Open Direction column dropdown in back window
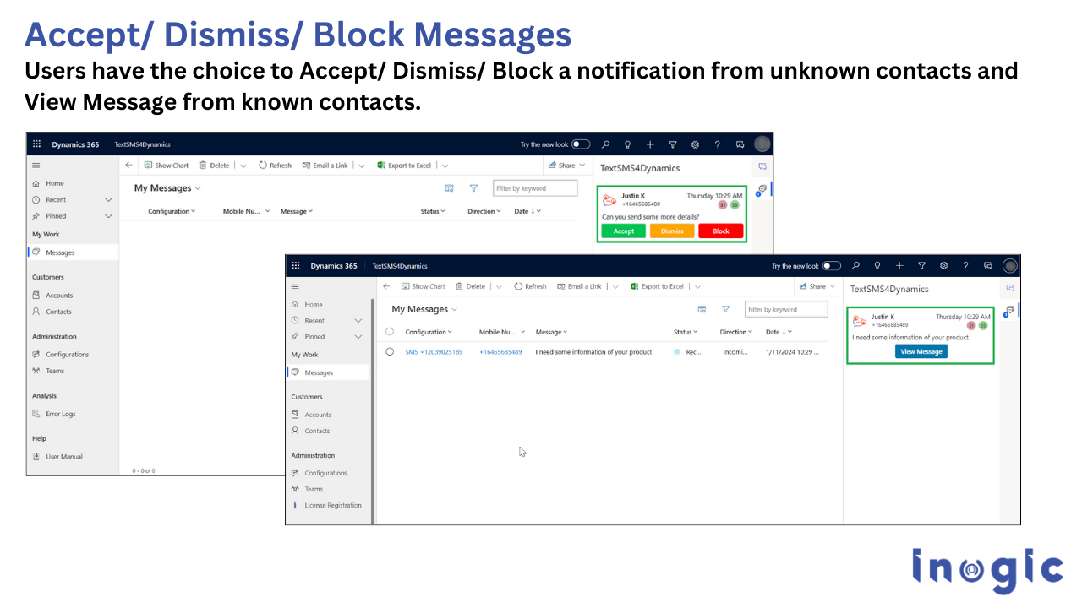This screenshot has width=1082, height=608. [484, 211]
